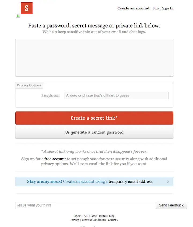
Task: Send Feedback button
Action: (171, 205)
